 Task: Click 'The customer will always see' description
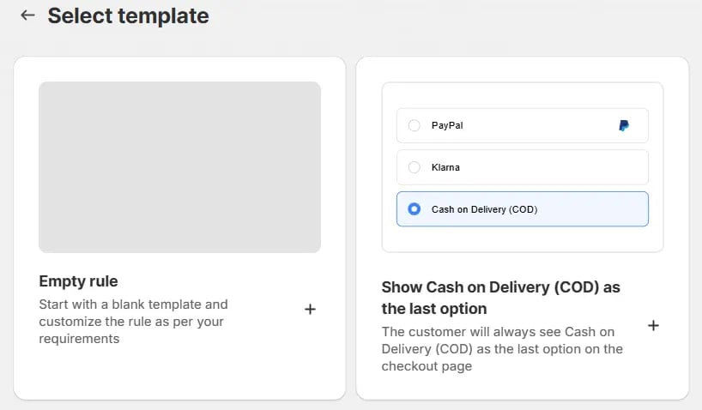pos(502,349)
